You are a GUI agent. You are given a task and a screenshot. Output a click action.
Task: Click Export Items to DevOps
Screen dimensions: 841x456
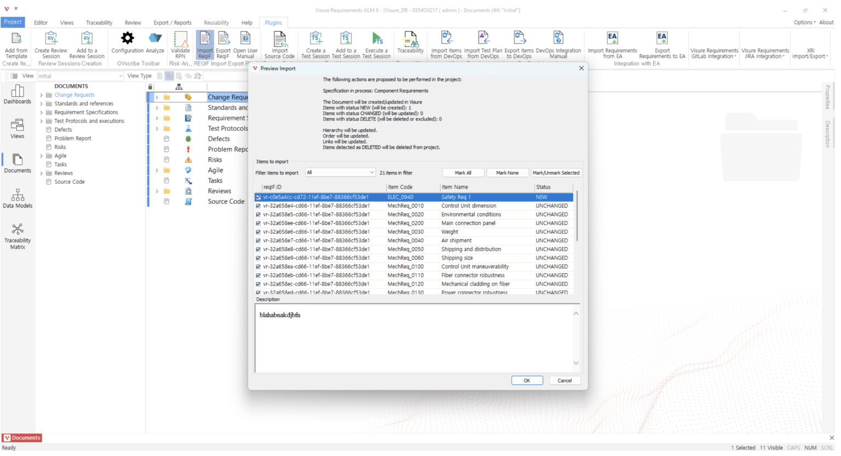519,45
